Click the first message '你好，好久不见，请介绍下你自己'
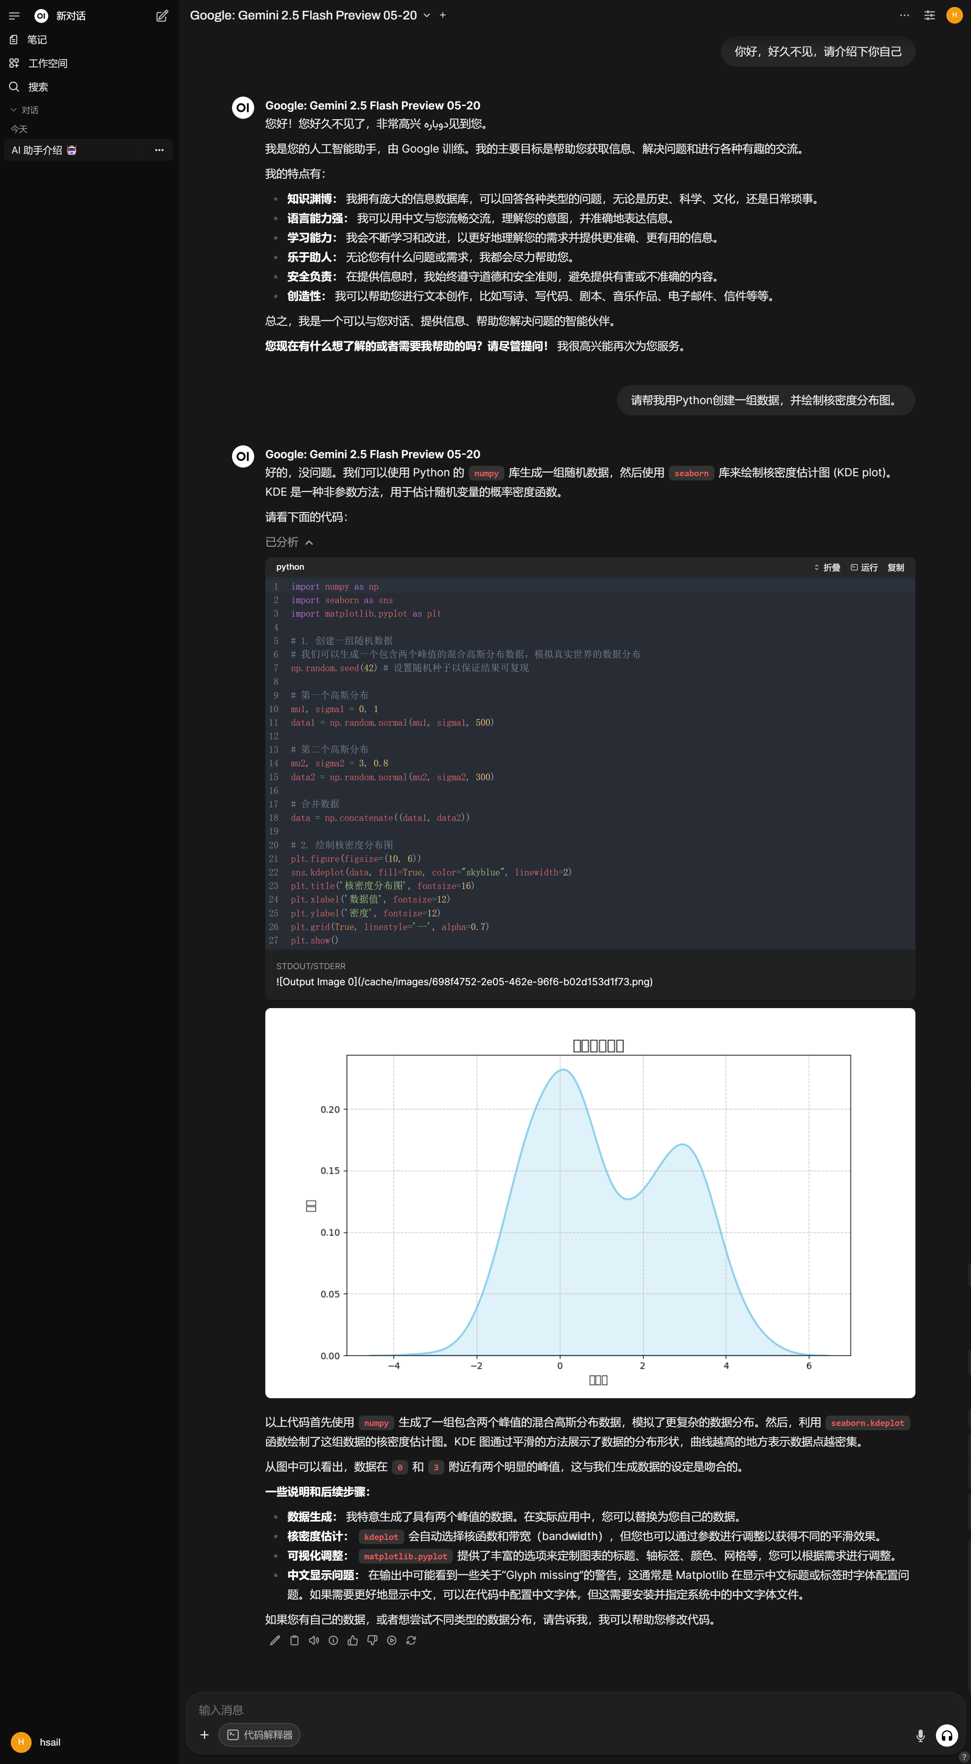 [818, 51]
